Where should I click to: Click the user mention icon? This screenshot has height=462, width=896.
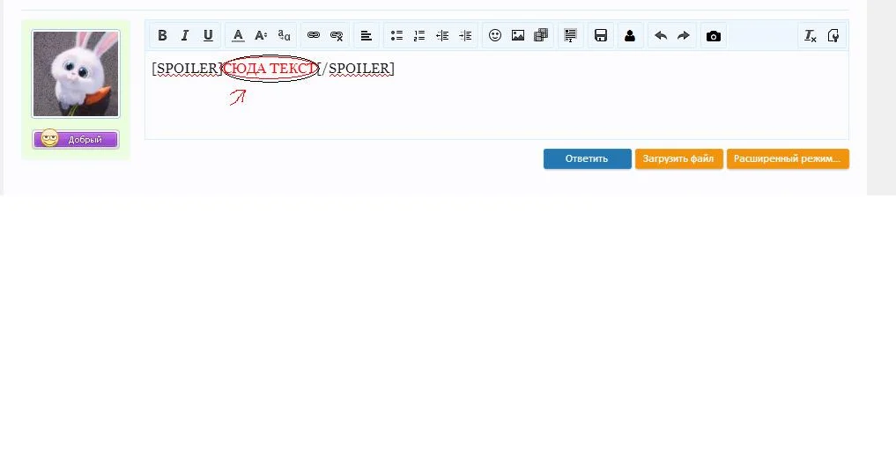[x=630, y=35]
